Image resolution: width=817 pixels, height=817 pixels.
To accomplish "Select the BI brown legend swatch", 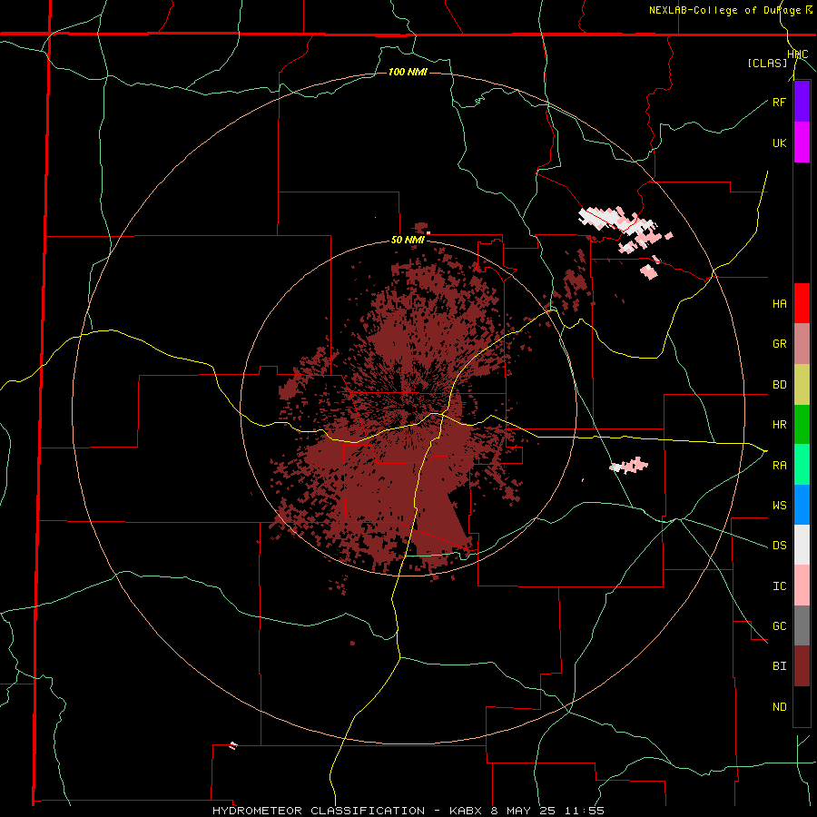I will [x=802, y=666].
